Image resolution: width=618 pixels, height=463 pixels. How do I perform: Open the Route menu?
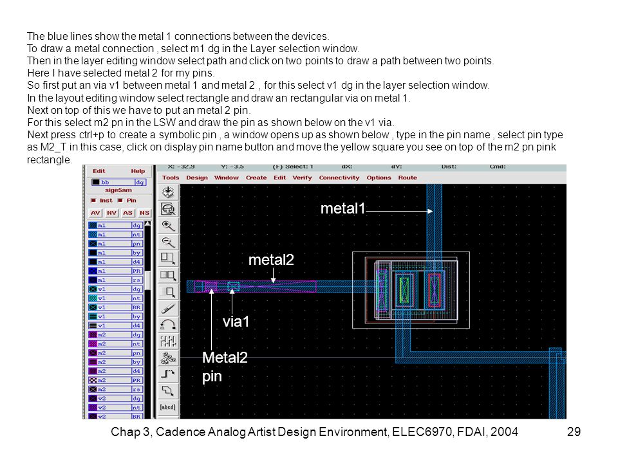pos(407,177)
